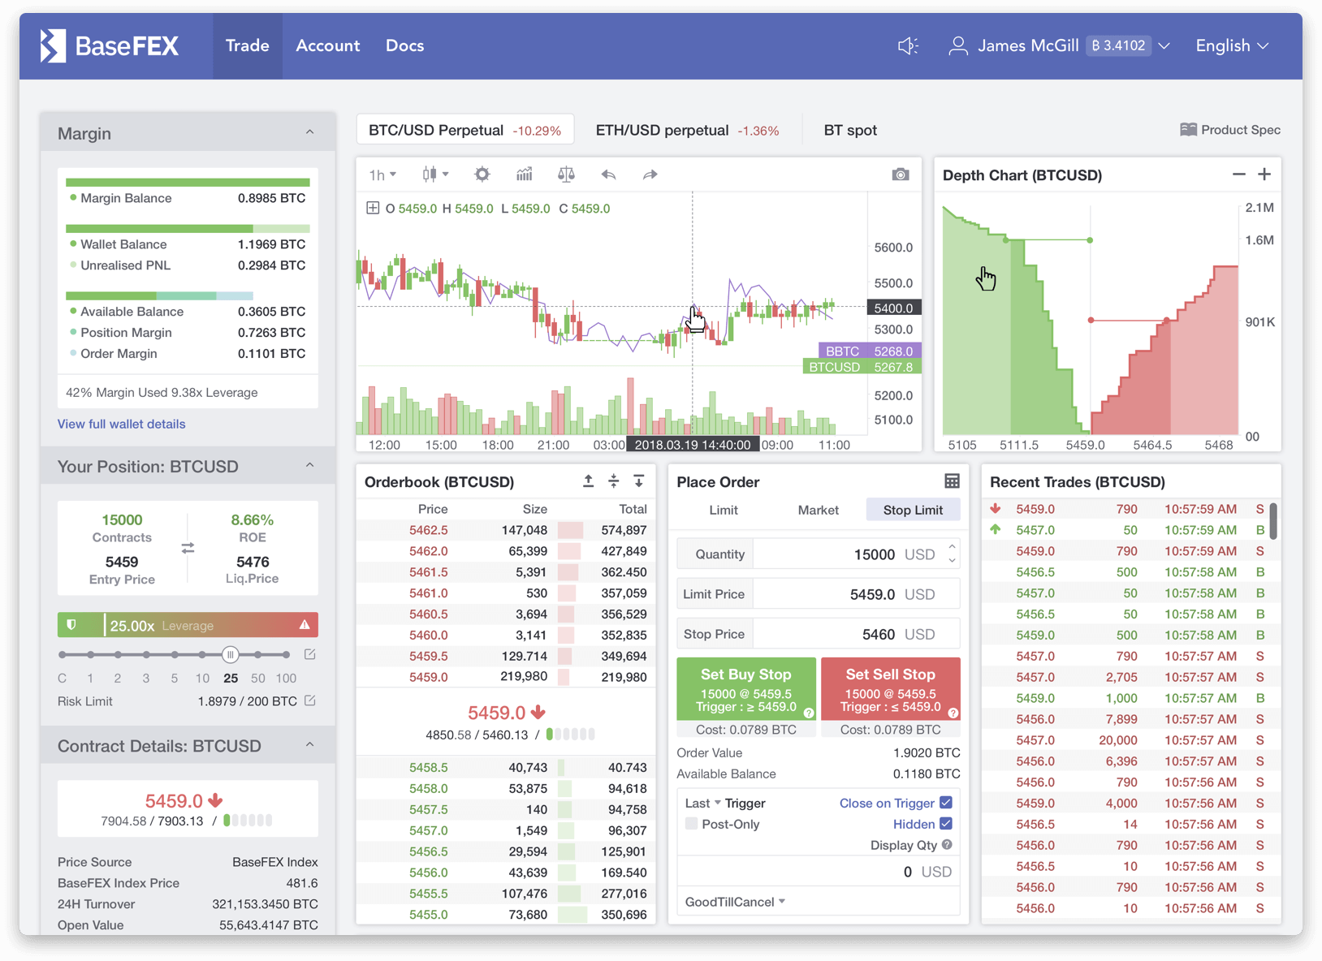The image size is (1322, 961).
Task: Uncheck the Hidden checkbox
Action: pyautogui.click(x=946, y=824)
